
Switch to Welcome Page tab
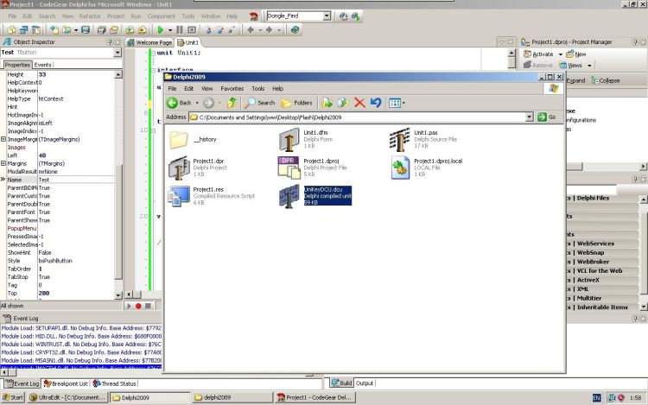[149, 42]
